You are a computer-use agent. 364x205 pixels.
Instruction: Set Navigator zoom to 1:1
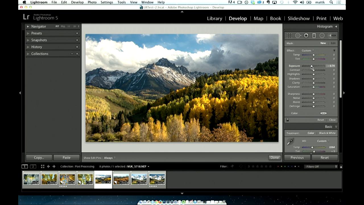click(x=69, y=26)
